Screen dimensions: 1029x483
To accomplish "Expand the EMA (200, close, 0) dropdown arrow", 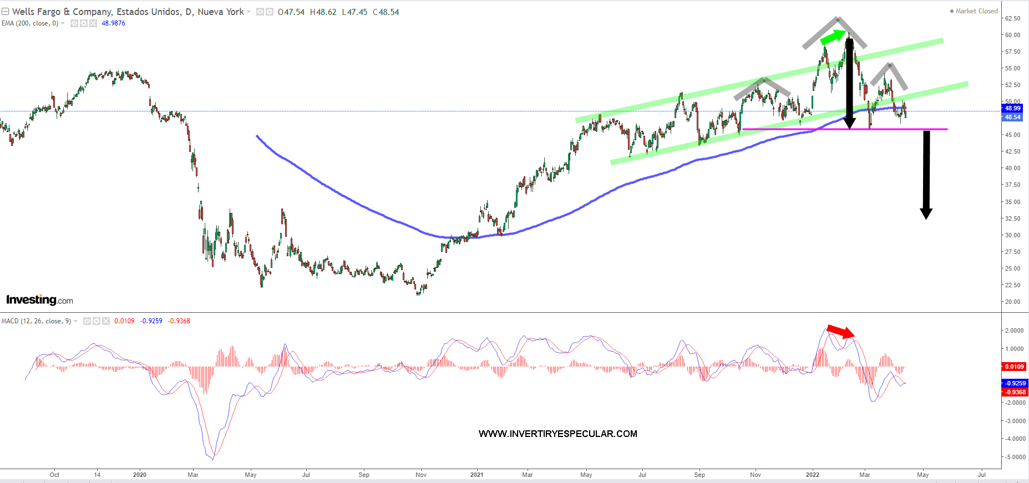I will pyautogui.click(x=63, y=23).
